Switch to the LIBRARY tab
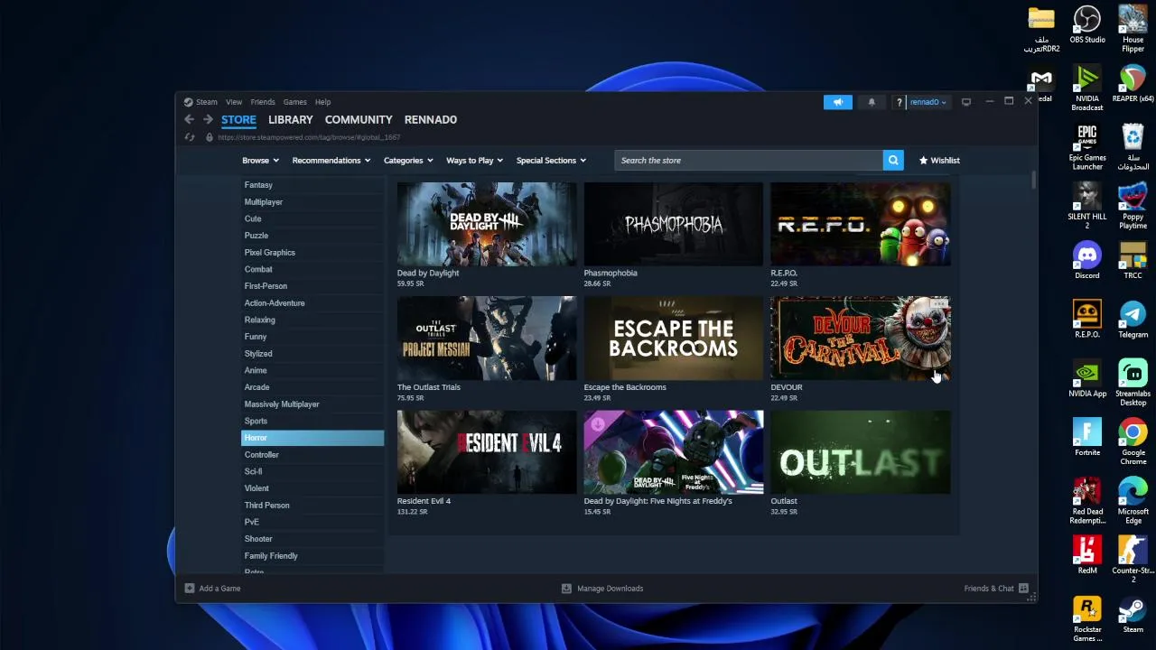1156x650 pixels. [x=290, y=119]
